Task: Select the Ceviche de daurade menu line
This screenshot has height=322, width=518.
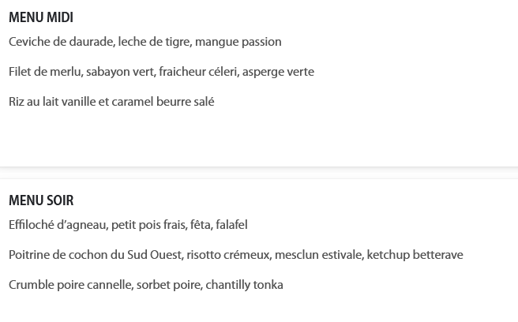Action: [145, 42]
